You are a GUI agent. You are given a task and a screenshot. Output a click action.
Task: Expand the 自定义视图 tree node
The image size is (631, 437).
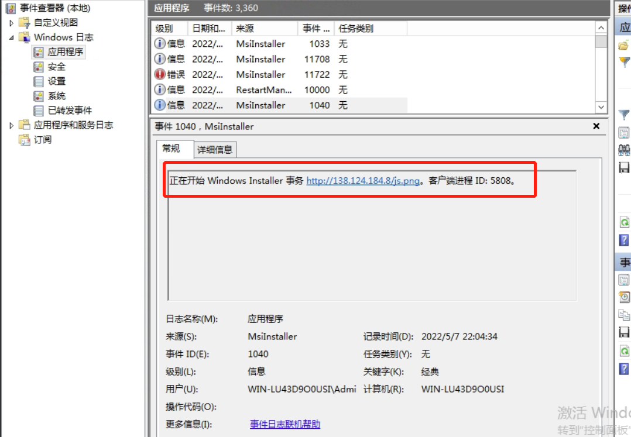(11, 23)
